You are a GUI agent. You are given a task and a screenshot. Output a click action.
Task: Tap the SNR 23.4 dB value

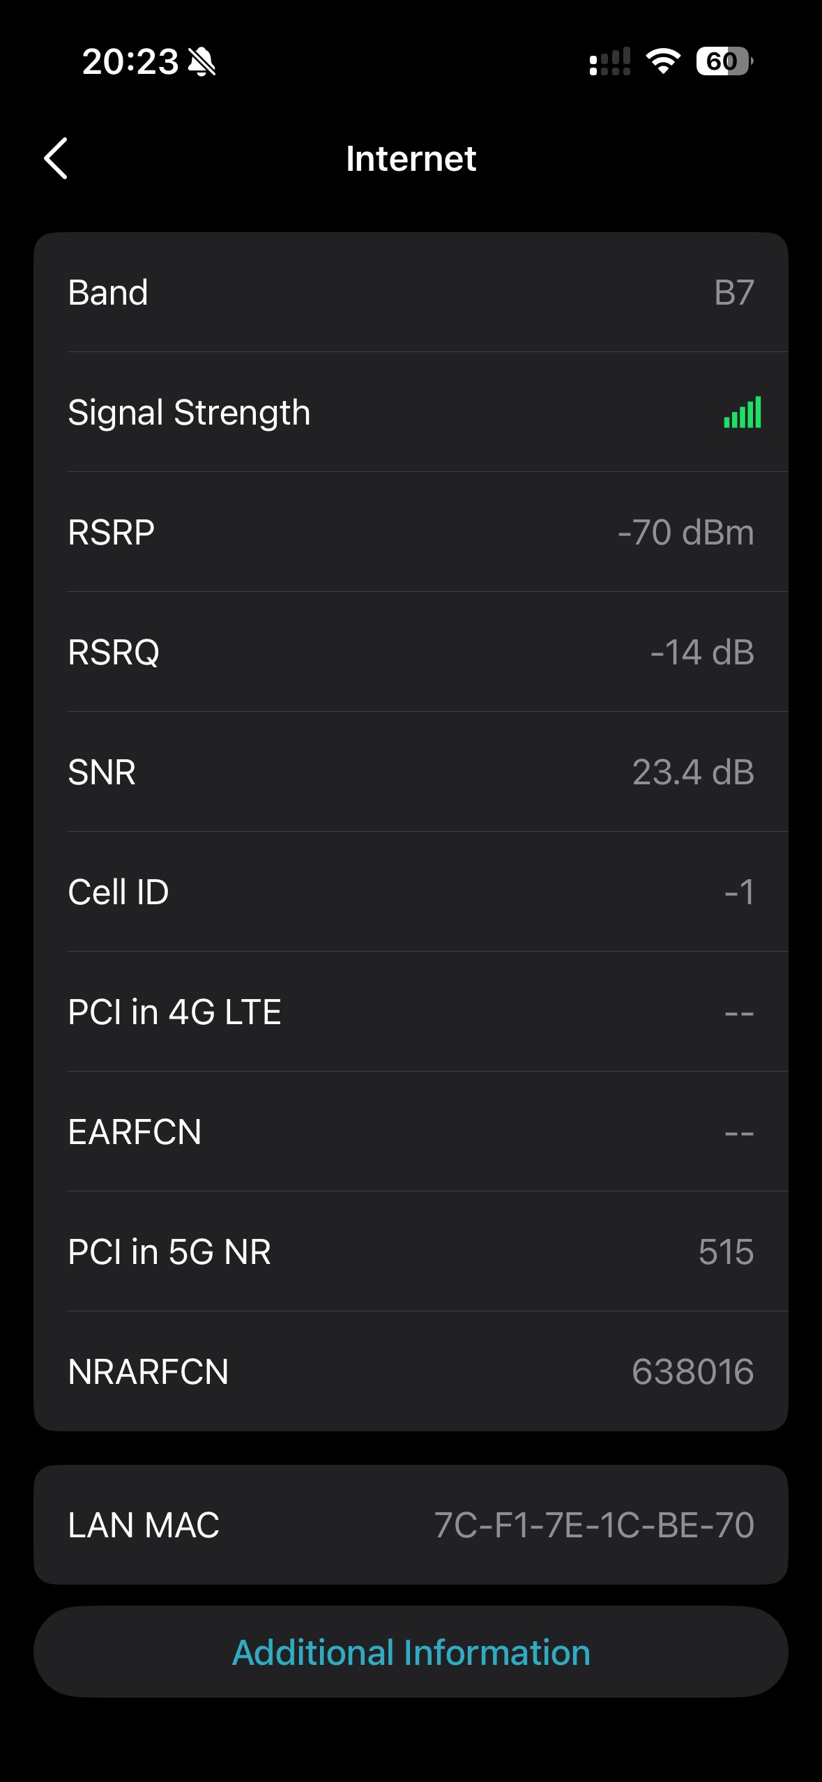tap(693, 772)
